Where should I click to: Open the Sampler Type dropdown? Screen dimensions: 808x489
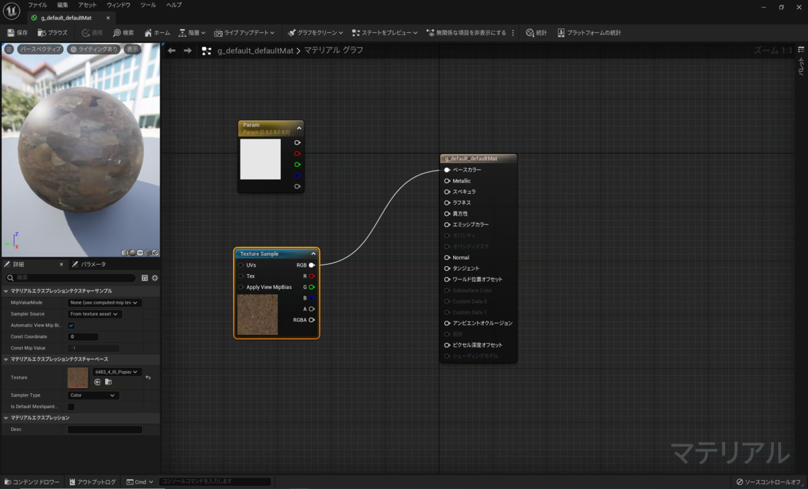[x=94, y=395]
